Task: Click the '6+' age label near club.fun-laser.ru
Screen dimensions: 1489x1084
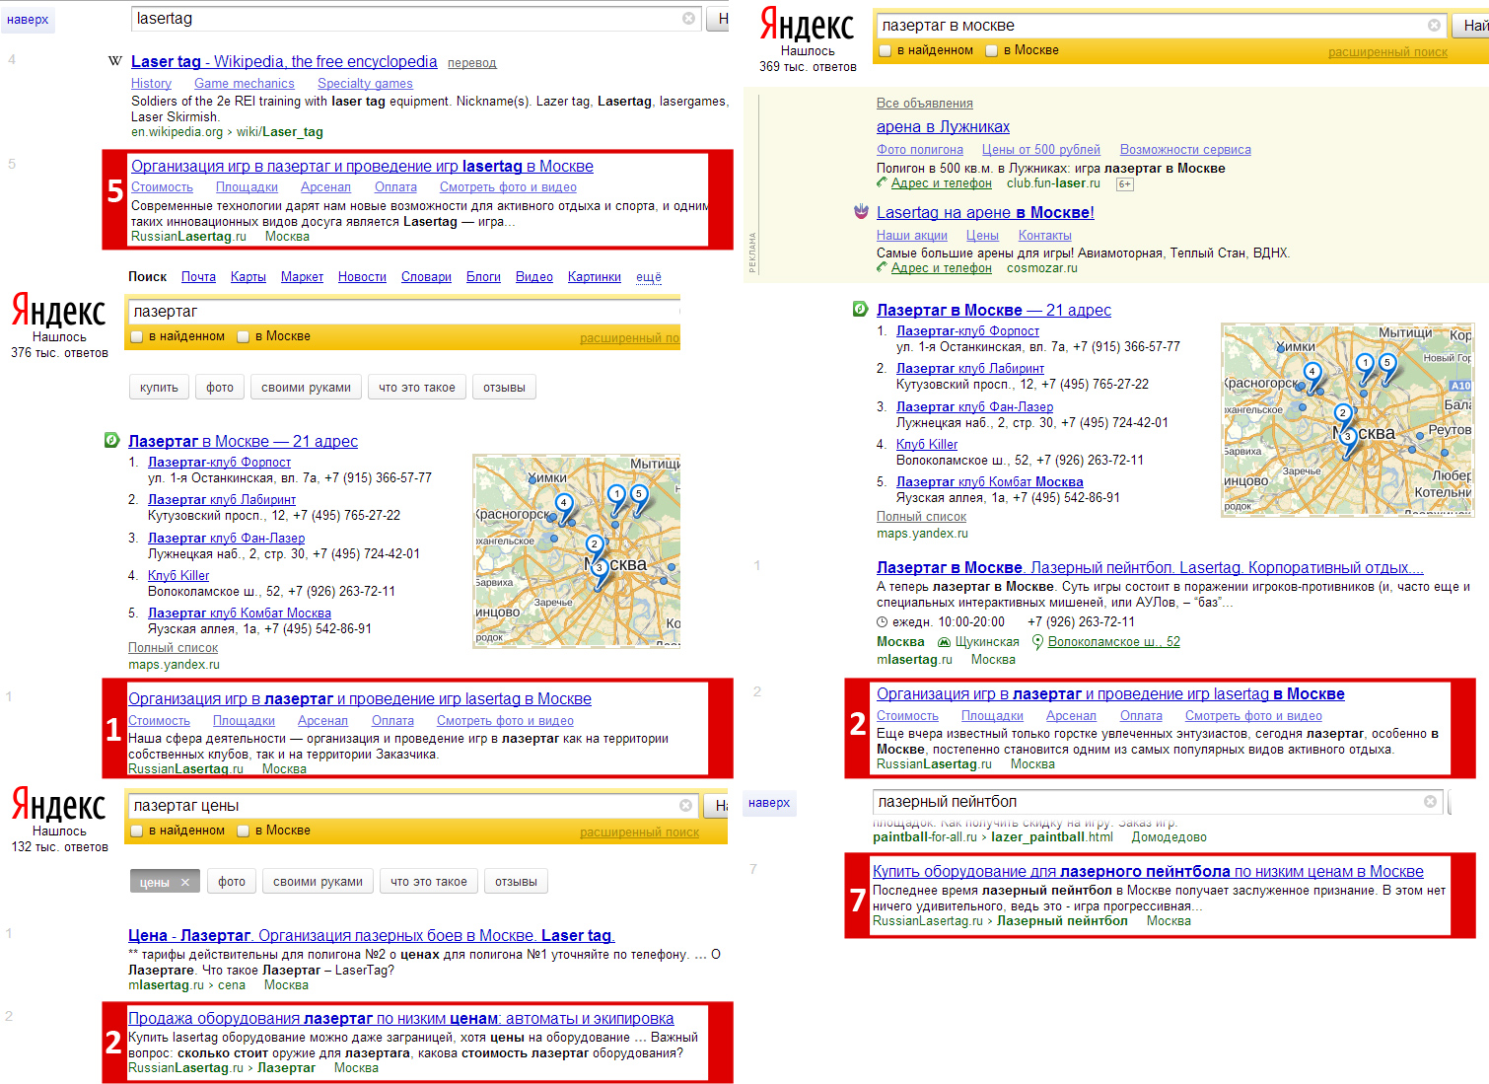Action: click(x=1125, y=184)
